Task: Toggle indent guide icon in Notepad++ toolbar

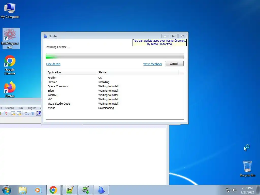Action: (x=39, y=113)
